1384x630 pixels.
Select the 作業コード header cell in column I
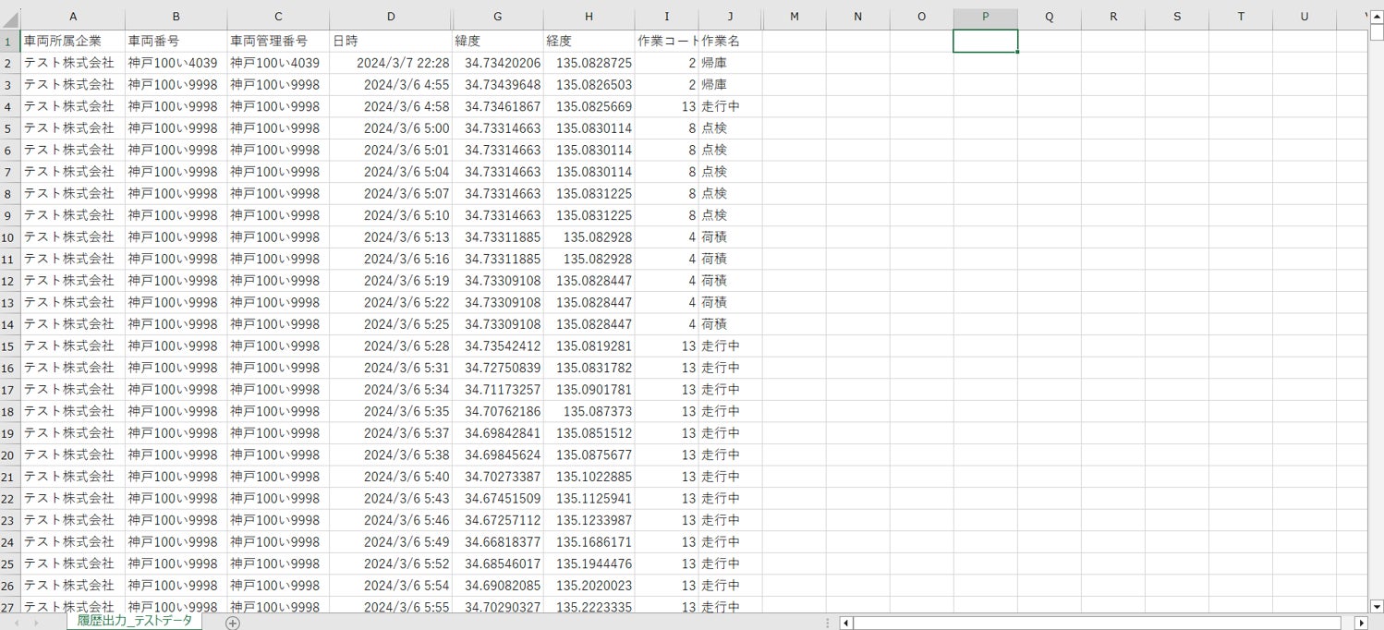tap(667, 41)
